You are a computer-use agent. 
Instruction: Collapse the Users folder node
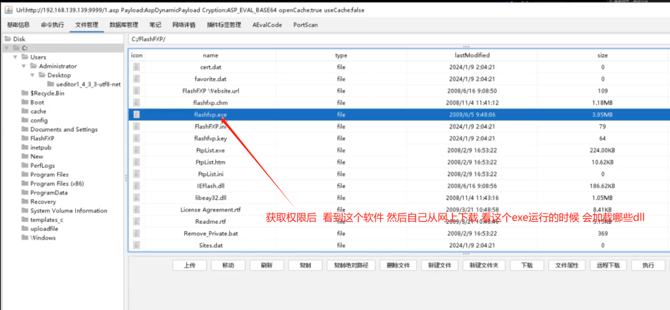coord(15,57)
